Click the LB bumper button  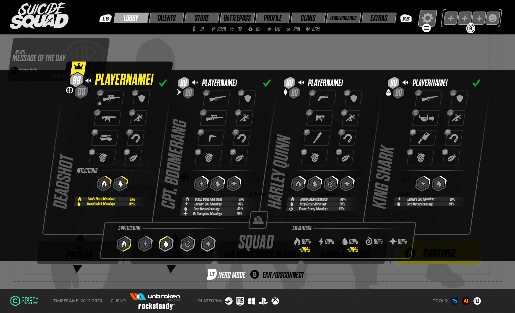click(105, 18)
